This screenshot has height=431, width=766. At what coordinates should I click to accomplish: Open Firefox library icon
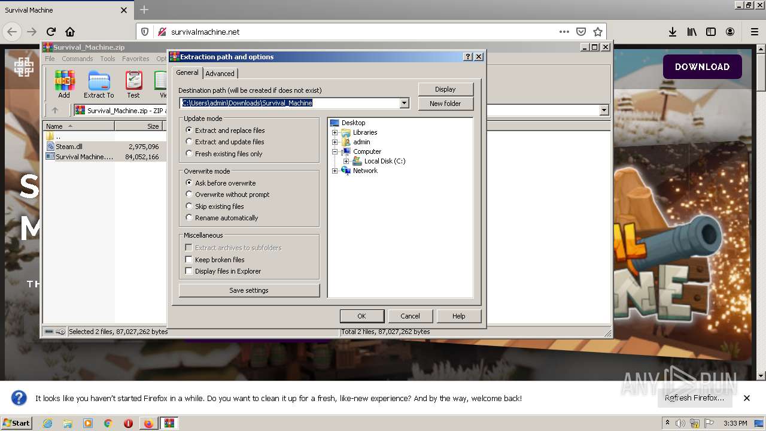click(692, 32)
